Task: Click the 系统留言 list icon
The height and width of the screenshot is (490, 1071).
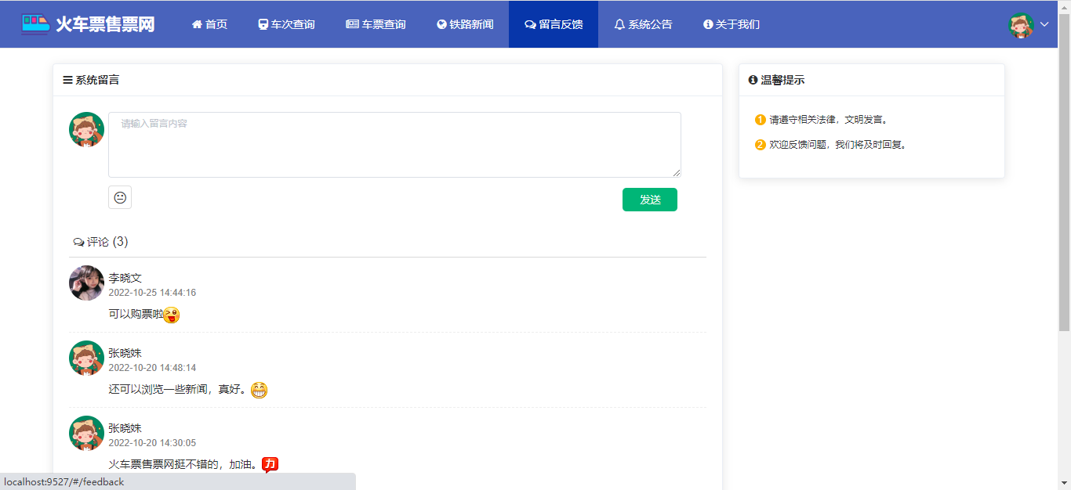Action: [x=67, y=80]
